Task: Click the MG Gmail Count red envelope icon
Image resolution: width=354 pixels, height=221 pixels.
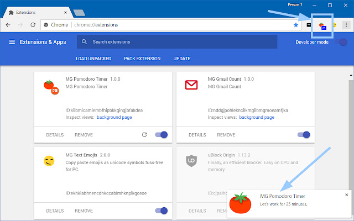Action: point(191,85)
